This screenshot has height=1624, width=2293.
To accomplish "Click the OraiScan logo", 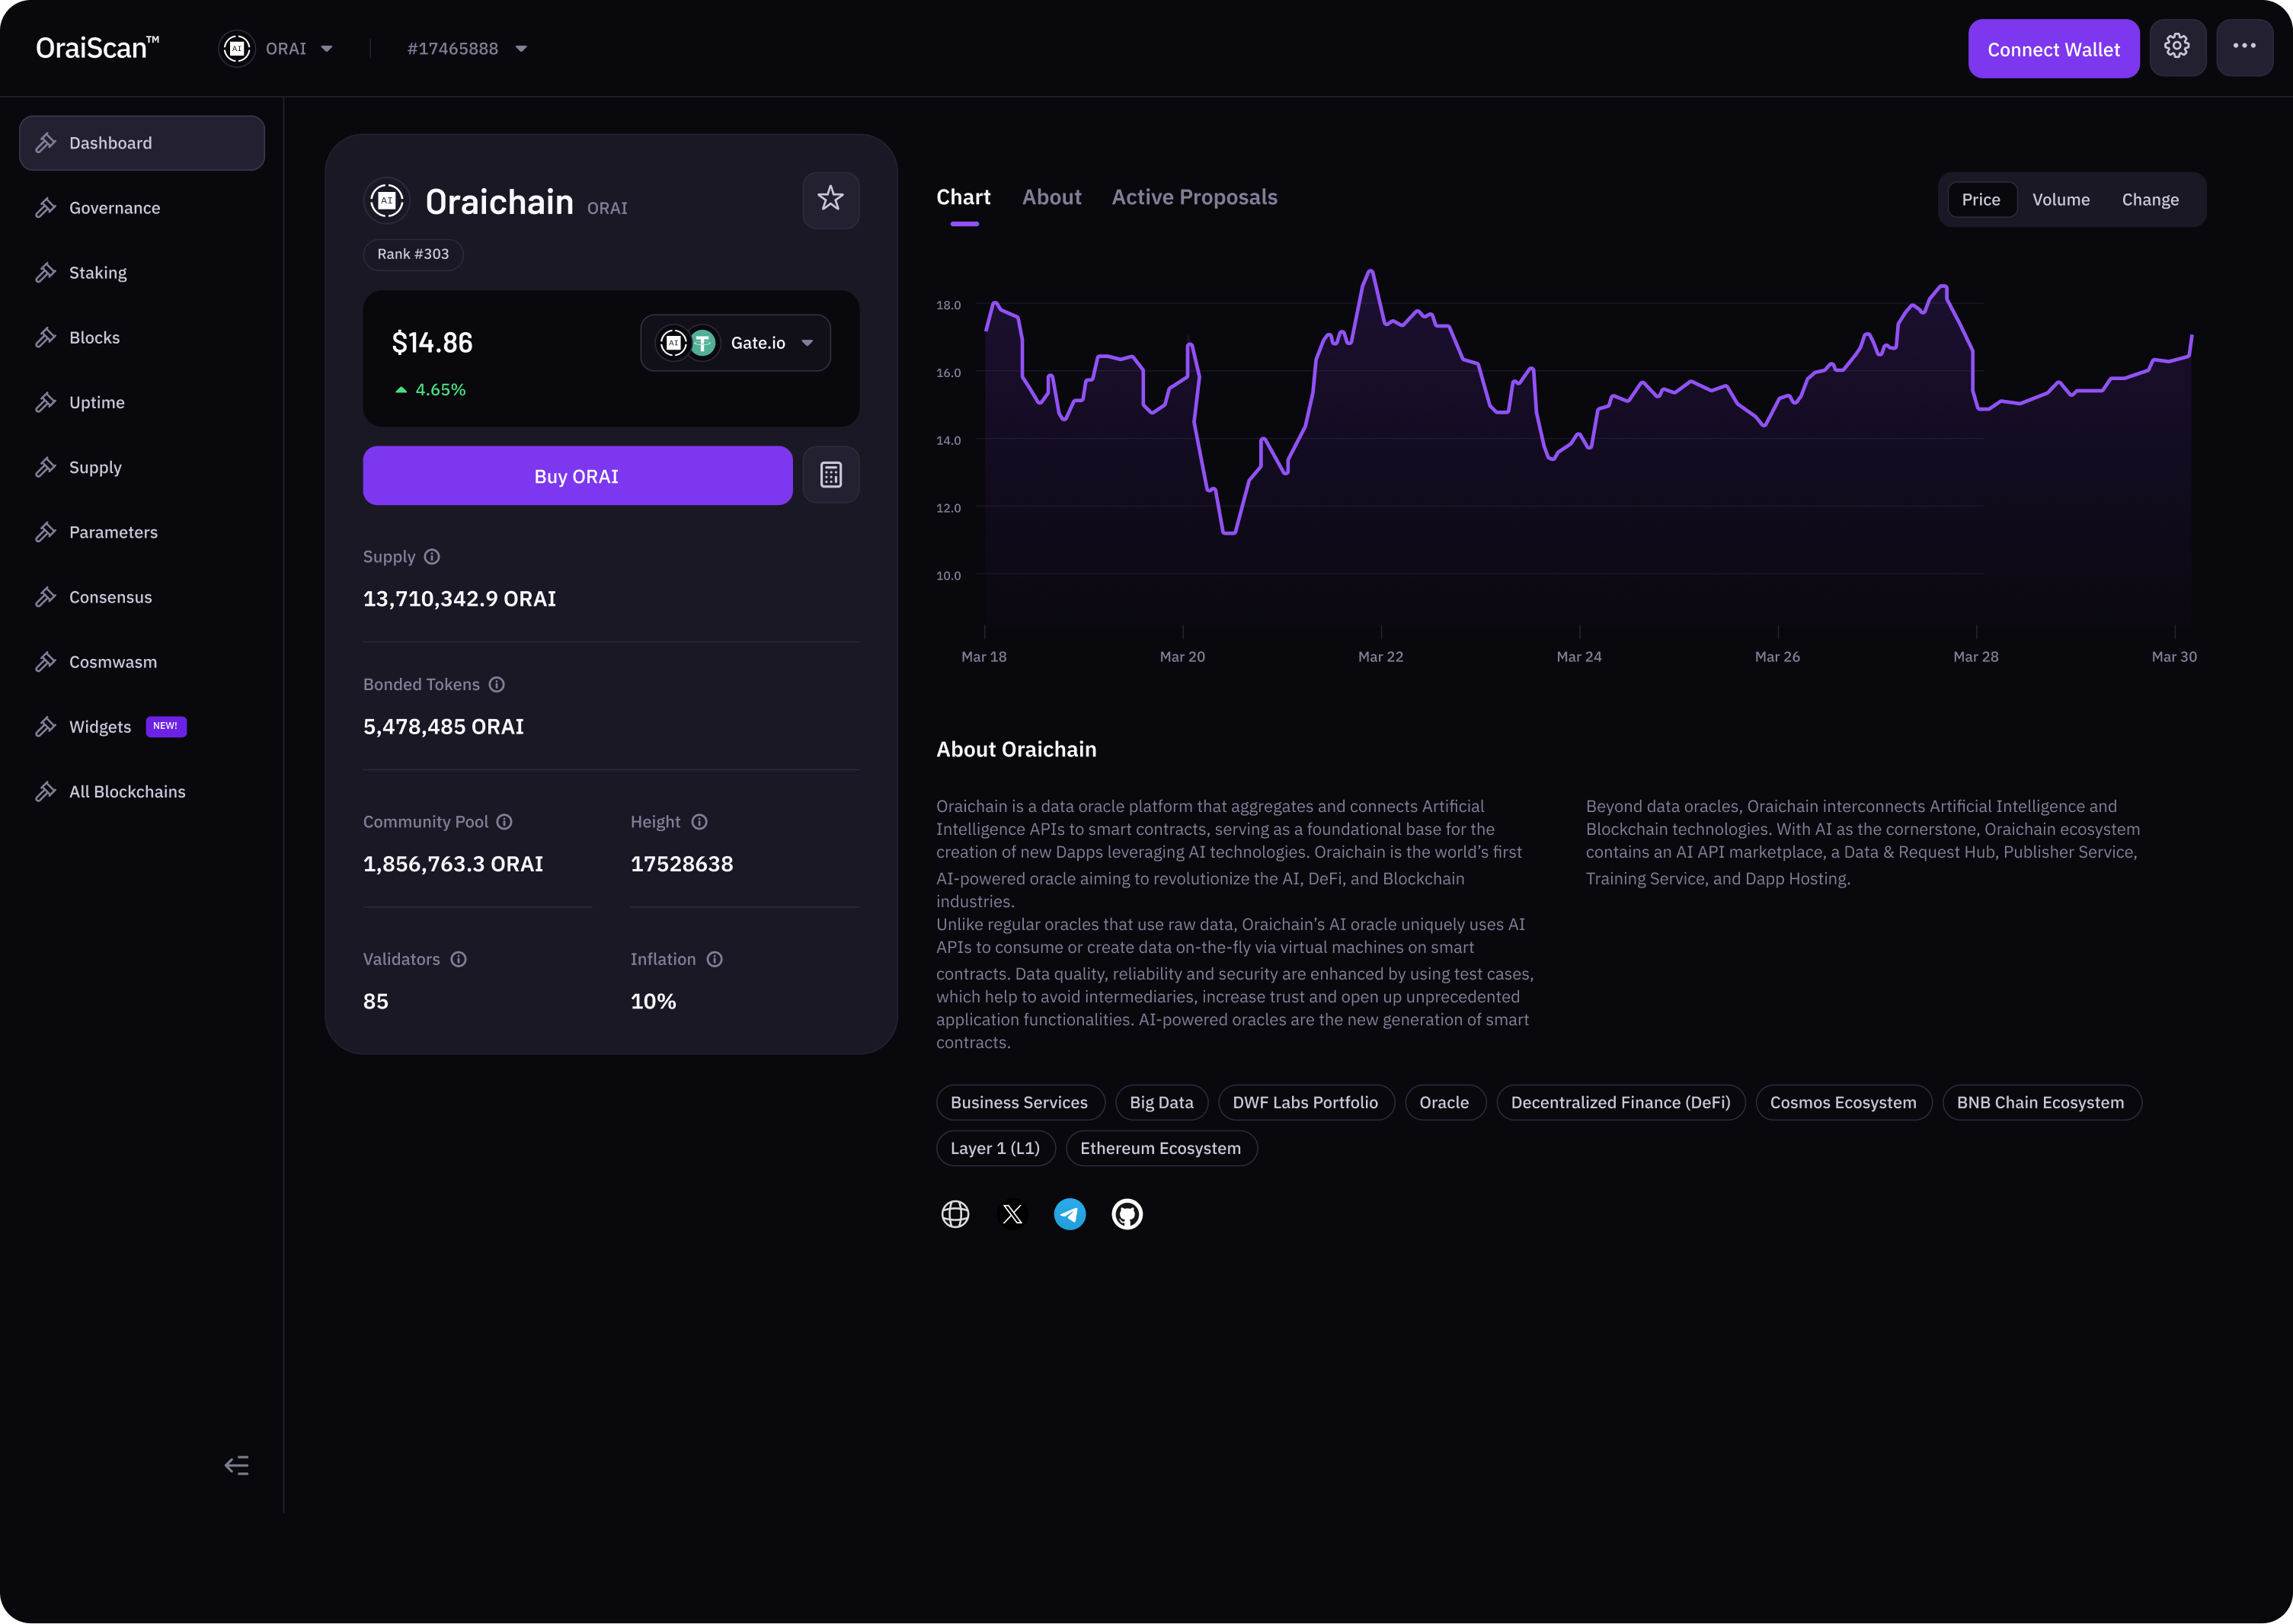I will pyautogui.click(x=97, y=48).
